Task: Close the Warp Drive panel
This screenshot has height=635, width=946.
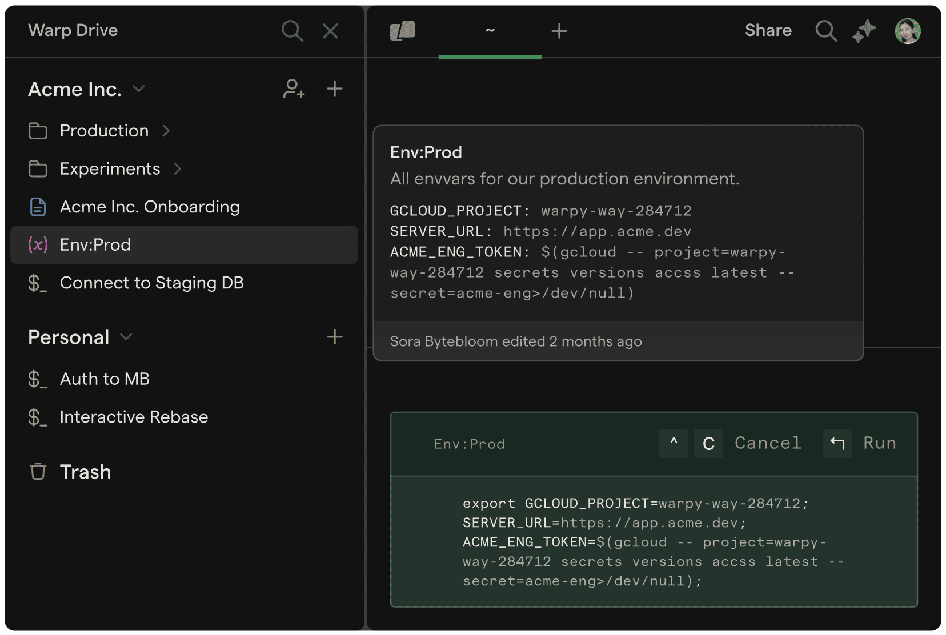Action: (331, 31)
